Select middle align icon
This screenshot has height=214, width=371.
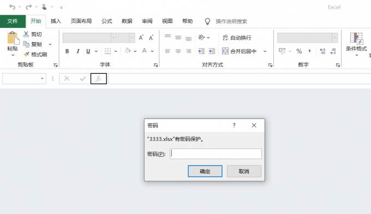(x=178, y=38)
